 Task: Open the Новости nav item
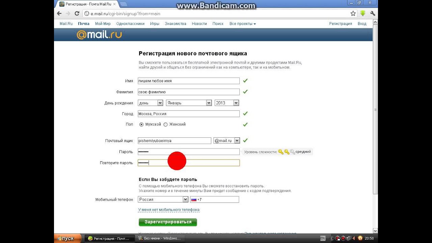[199, 24]
